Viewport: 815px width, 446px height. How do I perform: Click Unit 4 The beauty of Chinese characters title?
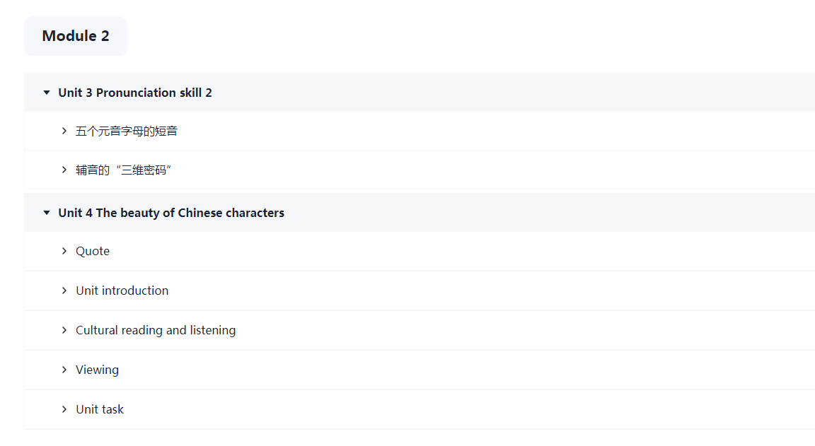coord(171,213)
